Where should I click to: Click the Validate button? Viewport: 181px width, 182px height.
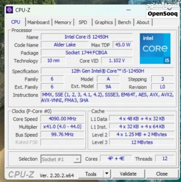click(129, 174)
